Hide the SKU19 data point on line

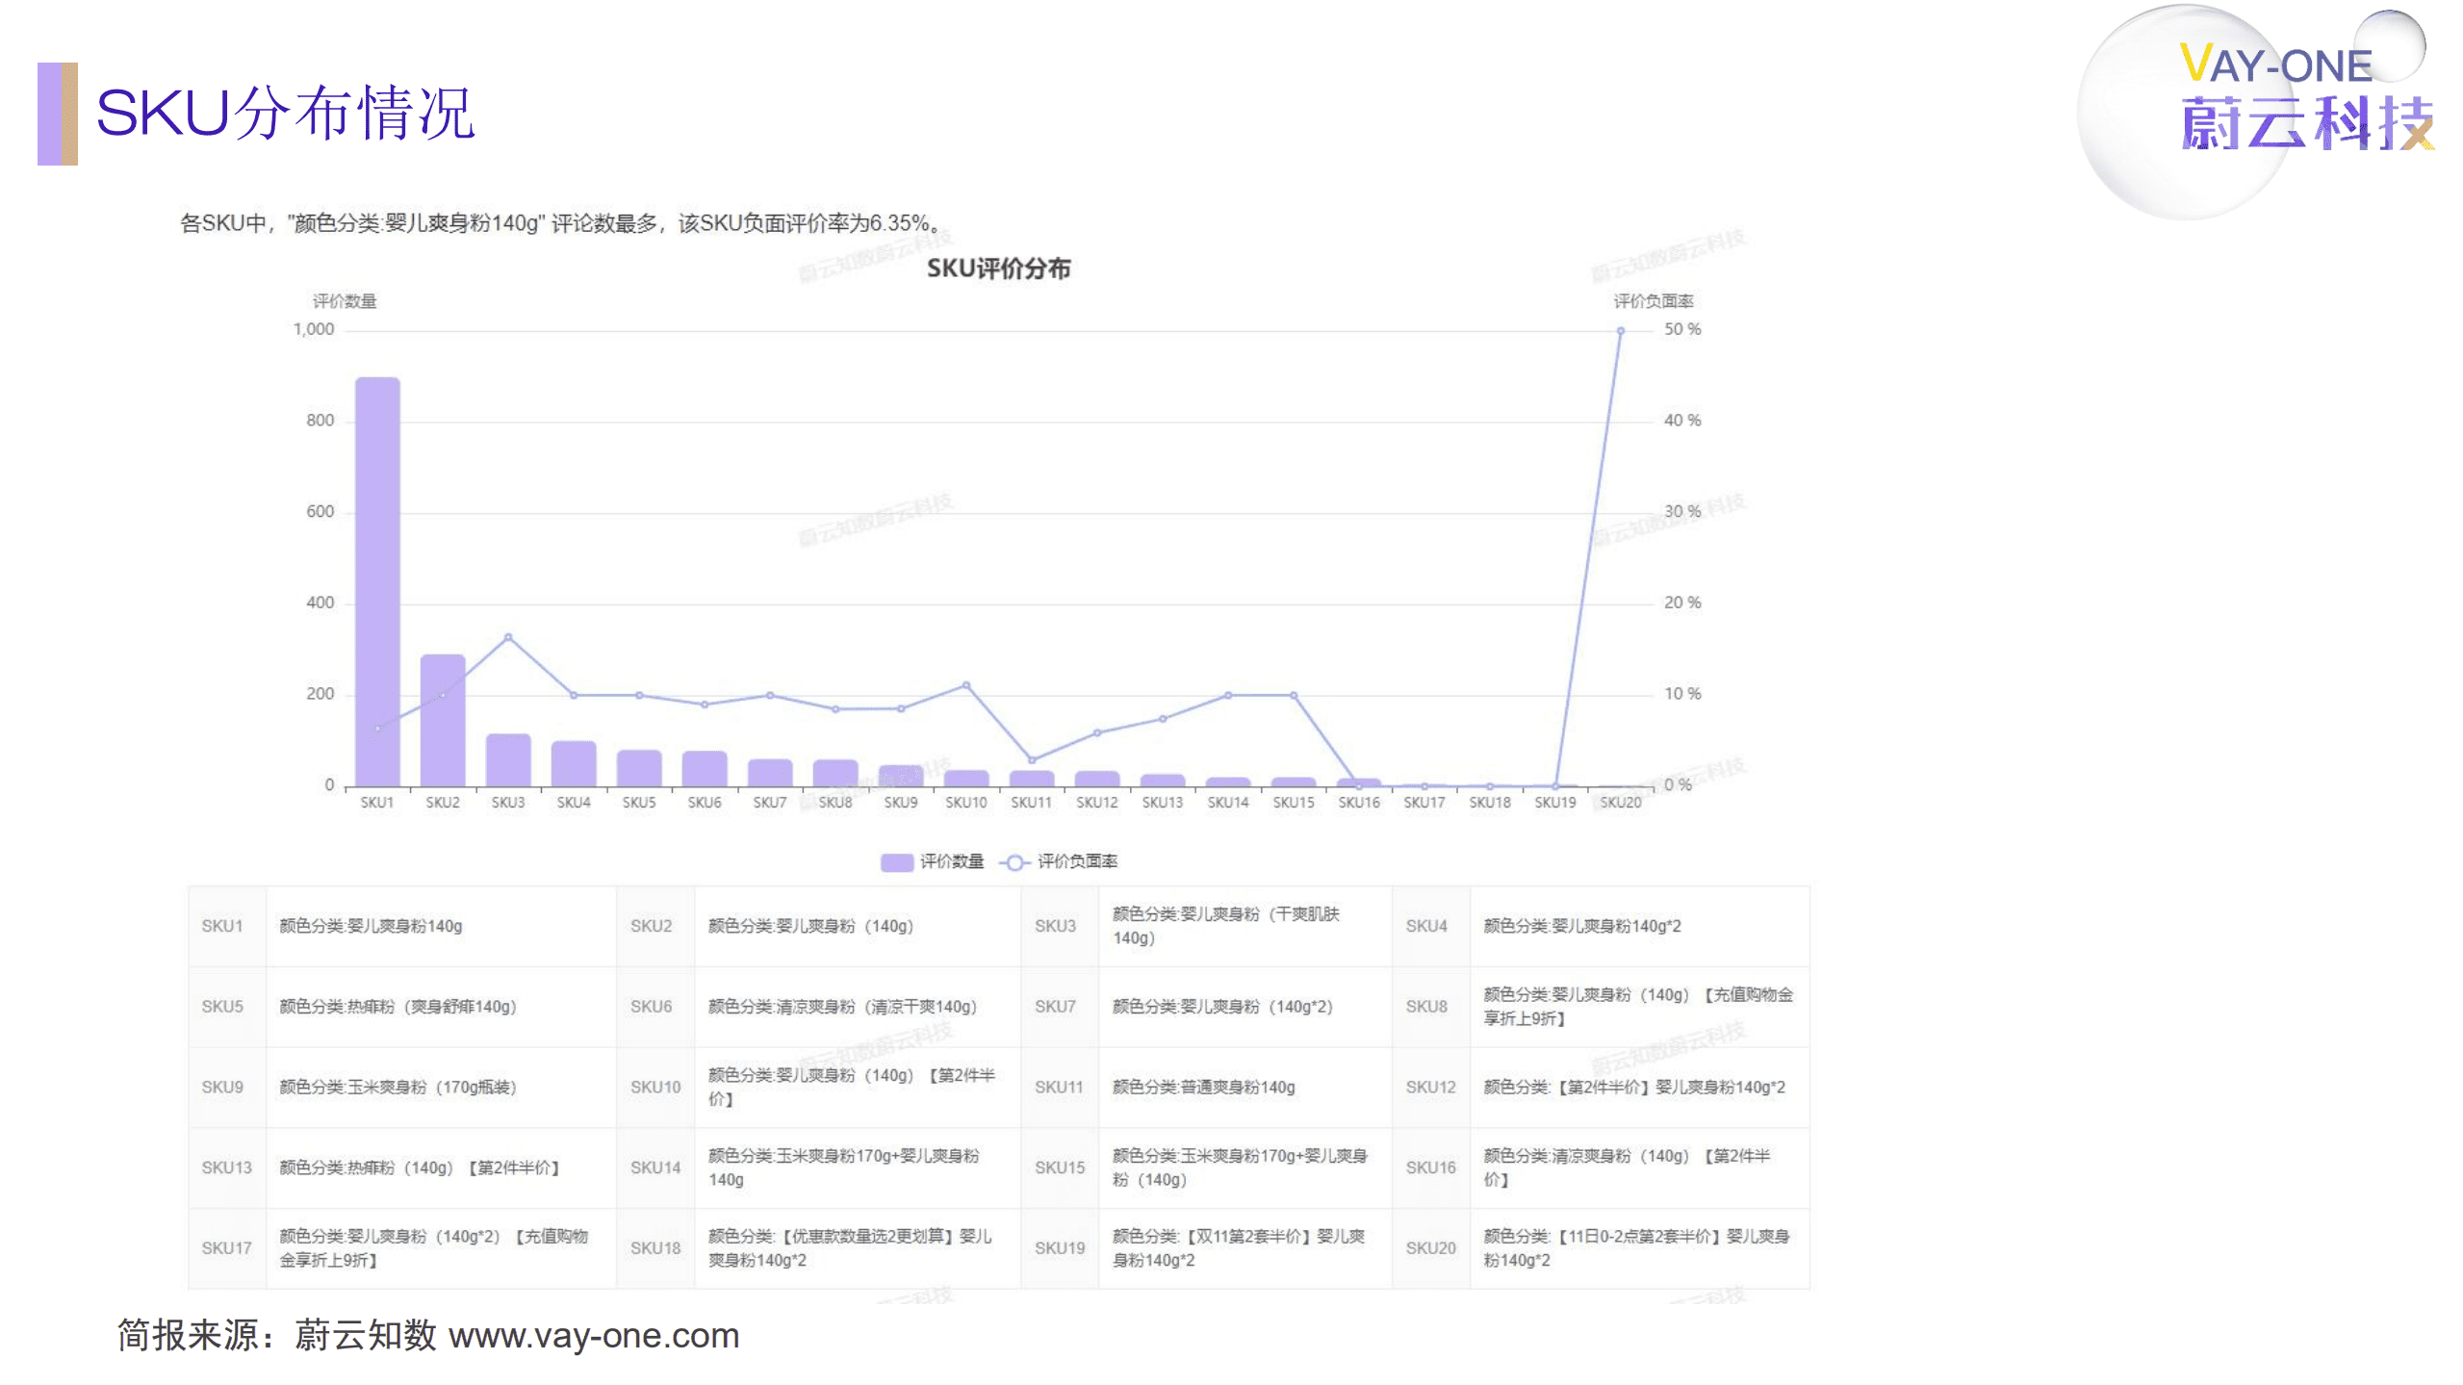click(x=1554, y=786)
